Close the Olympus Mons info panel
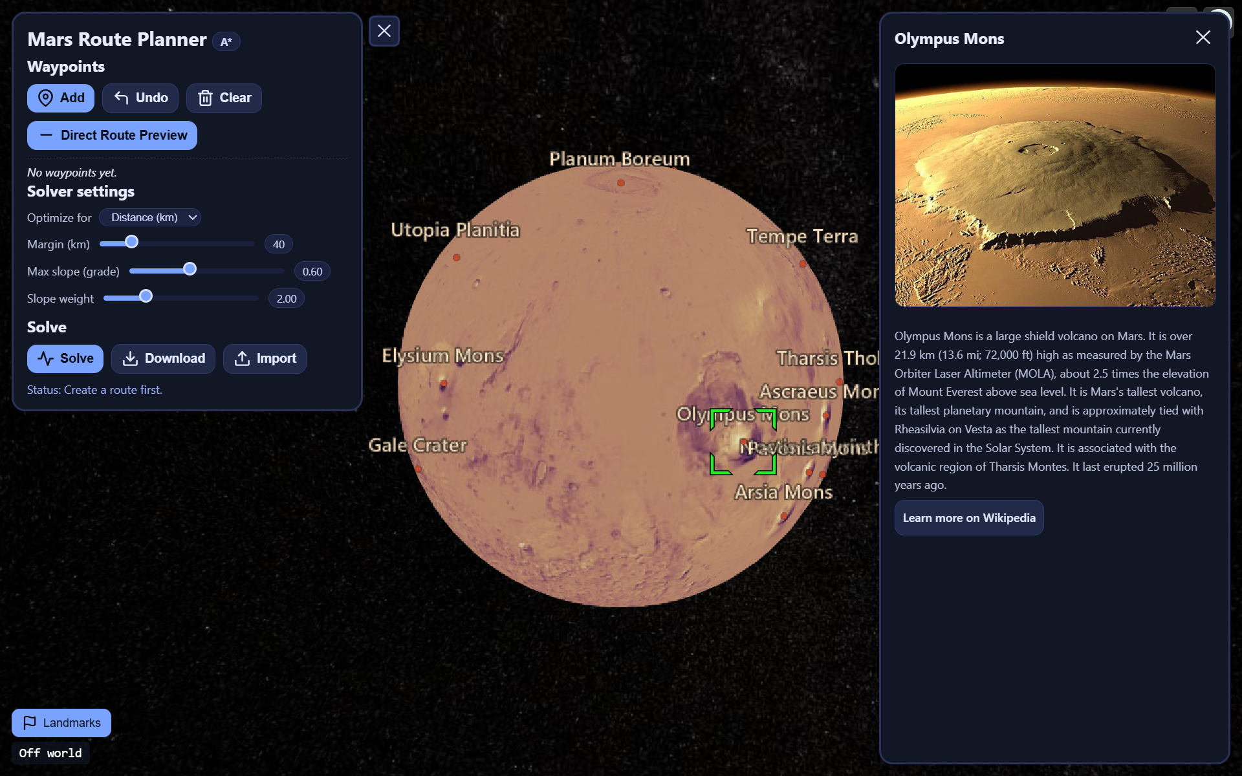The image size is (1242, 776). [1203, 38]
